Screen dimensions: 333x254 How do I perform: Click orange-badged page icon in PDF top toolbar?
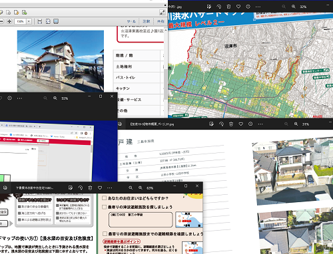click(x=16, y=12)
